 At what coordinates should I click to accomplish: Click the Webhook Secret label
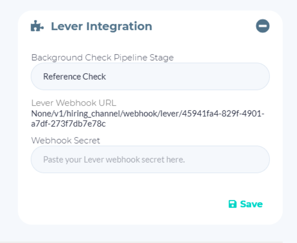point(66,141)
